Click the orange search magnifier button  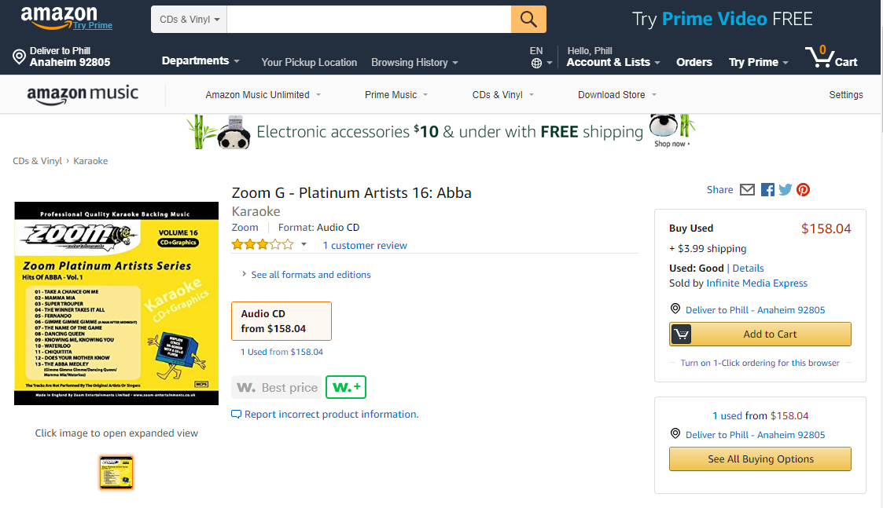point(528,19)
